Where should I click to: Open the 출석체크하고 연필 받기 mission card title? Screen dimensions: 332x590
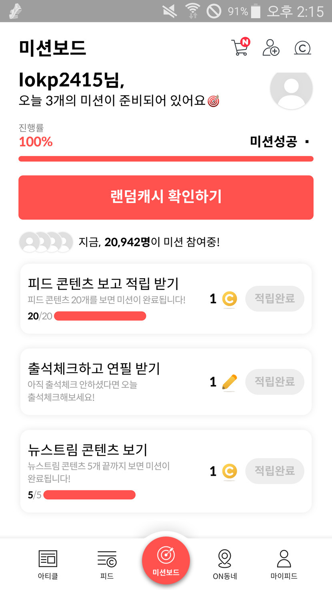pyautogui.click(x=94, y=368)
